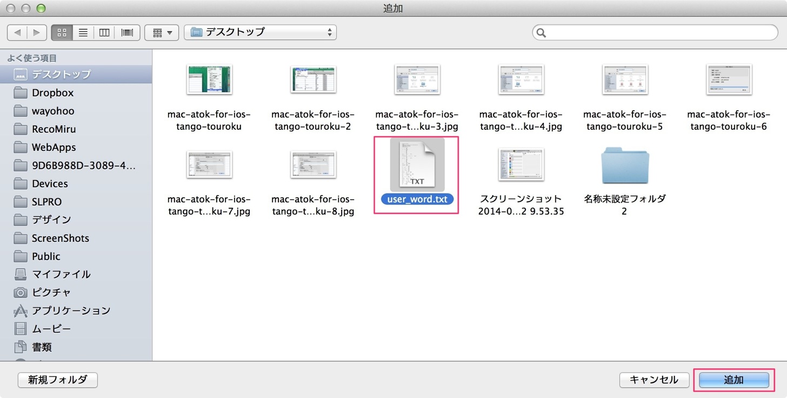Click the キャンセル button
The width and height of the screenshot is (787, 398).
click(655, 380)
